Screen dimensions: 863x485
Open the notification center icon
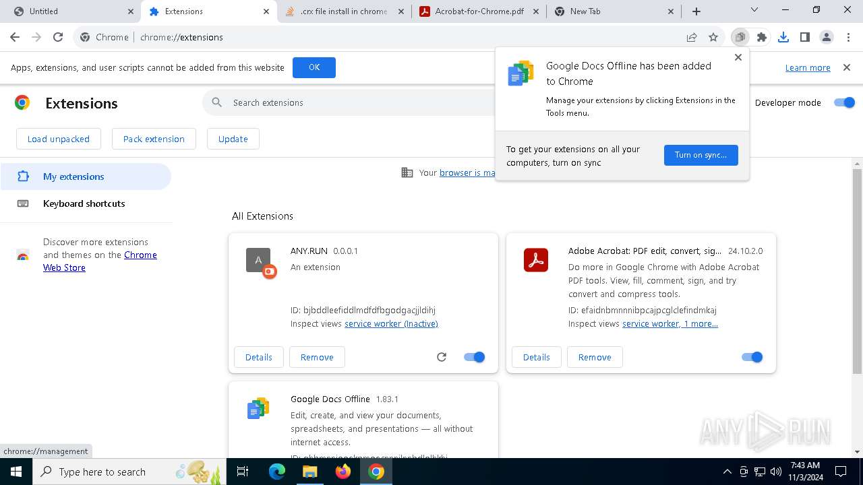point(841,472)
